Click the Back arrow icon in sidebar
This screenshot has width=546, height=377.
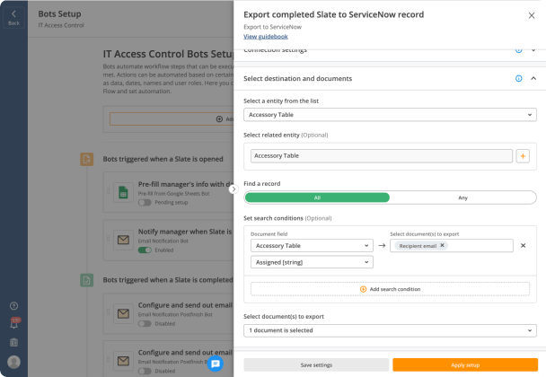(x=13, y=14)
